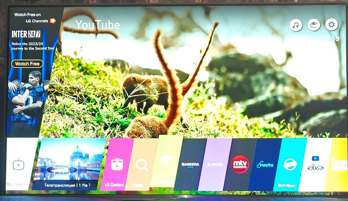Launch the MTV Katsomo app tile

[x=240, y=164]
